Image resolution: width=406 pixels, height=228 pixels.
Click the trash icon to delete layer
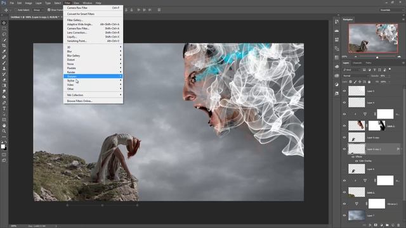click(x=398, y=225)
